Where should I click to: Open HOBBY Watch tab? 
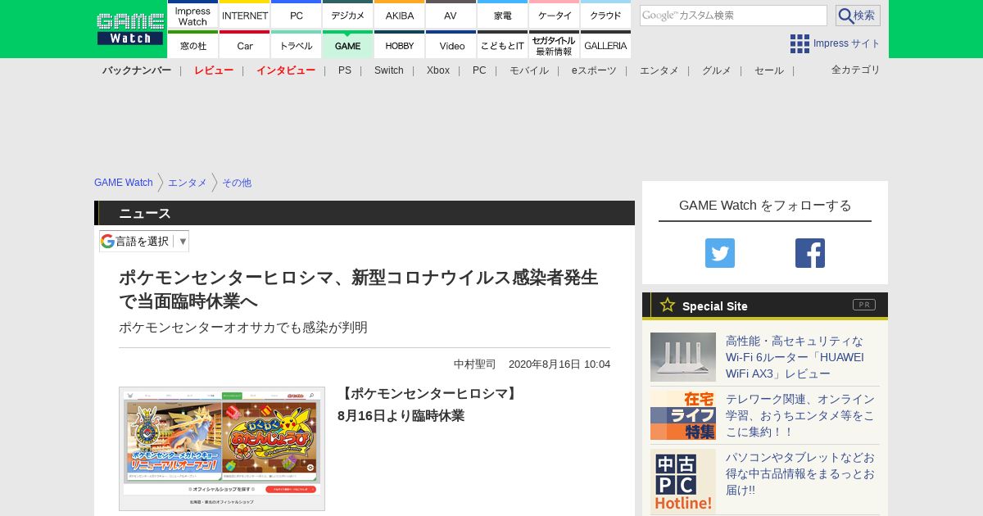(400, 44)
